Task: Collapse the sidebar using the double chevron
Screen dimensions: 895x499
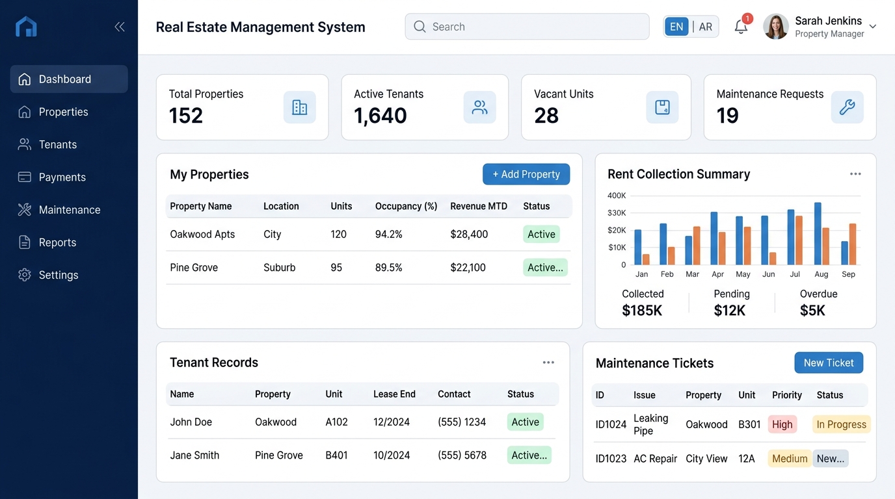Action: click(x=120, y=27)
